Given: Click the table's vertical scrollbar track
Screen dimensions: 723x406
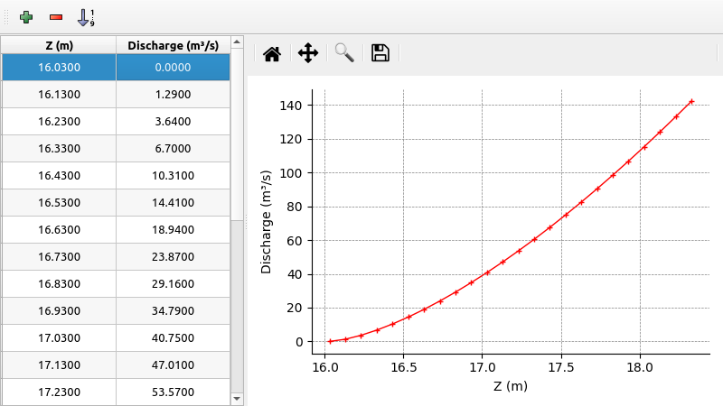Looking at the screenshot, I should pos(238,307).
